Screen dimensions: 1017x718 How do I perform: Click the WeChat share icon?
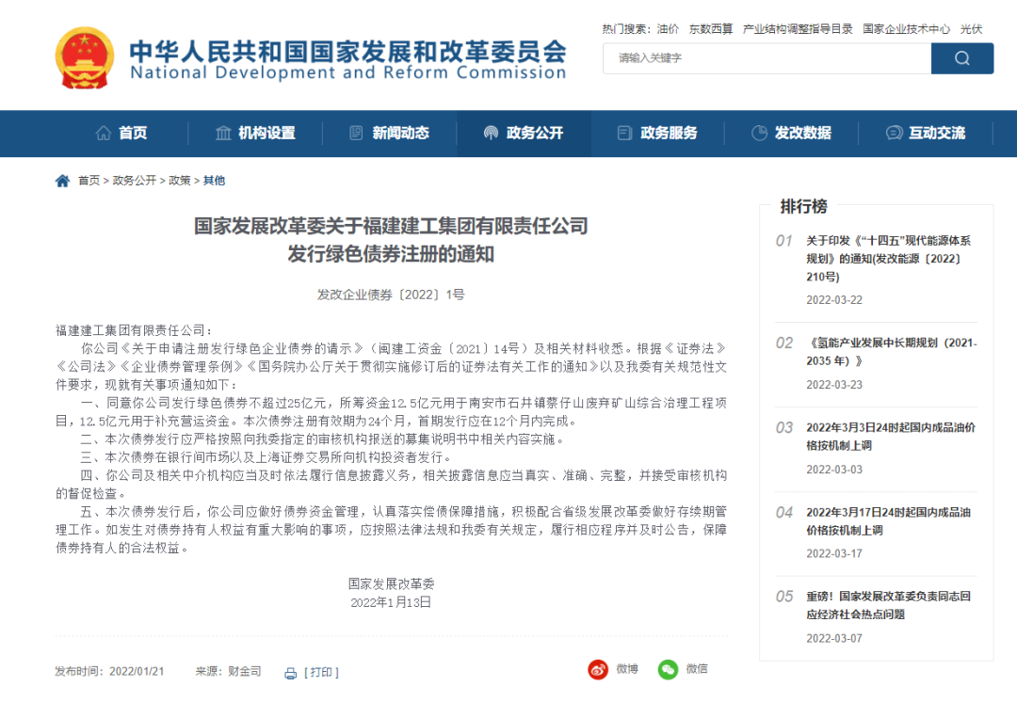click(x=669, y=669)
